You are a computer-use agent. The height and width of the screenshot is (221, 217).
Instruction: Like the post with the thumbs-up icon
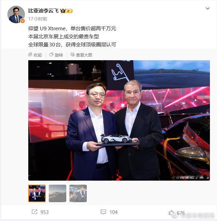171,212
